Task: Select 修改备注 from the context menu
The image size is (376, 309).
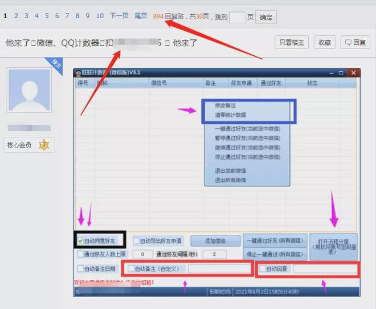Action: (x=225, y=106)
